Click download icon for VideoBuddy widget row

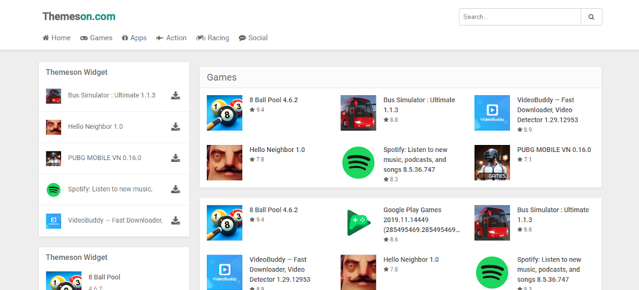pyautogui.click(x=175, y=221)
